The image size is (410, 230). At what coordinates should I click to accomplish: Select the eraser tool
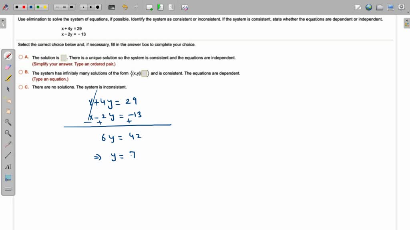[8, 67]
